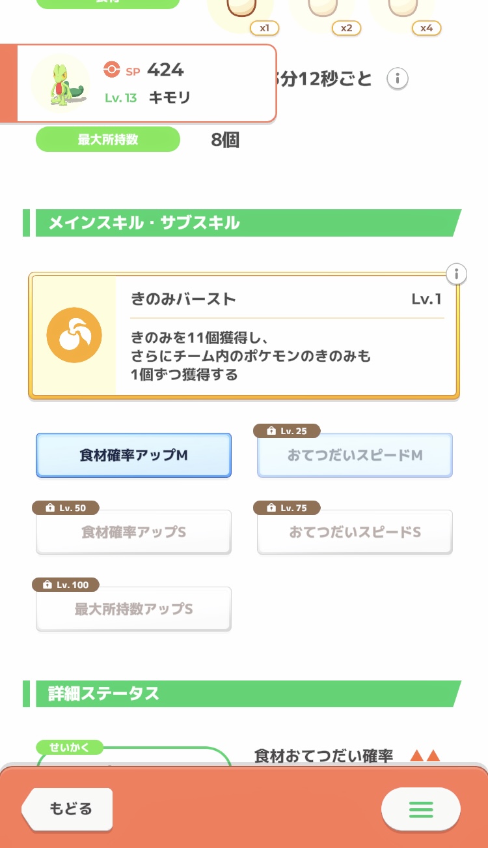Click the hamburger menu icon button
The image size is (488, 848).
coord(421,809)
